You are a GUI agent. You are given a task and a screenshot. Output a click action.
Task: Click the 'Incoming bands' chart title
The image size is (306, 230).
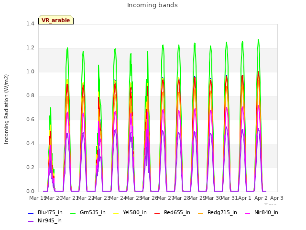153,5
